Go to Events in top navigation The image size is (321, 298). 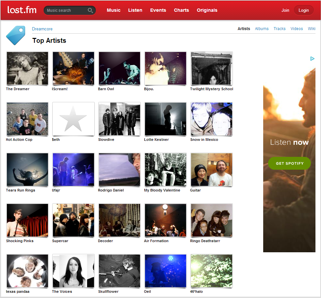(x=158, y=10)
